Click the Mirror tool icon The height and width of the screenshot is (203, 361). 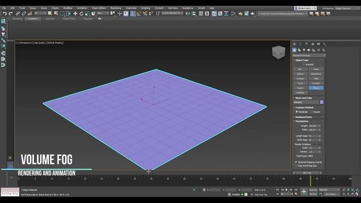pos(188,14)
